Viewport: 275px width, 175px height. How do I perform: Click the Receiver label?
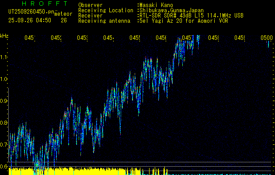pos(91,16)
